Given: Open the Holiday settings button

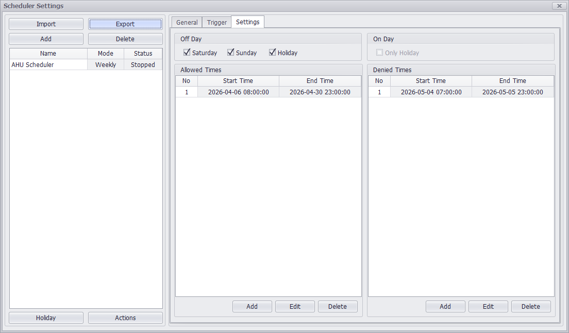Looking at the screenshot, I should coord(46,318).
